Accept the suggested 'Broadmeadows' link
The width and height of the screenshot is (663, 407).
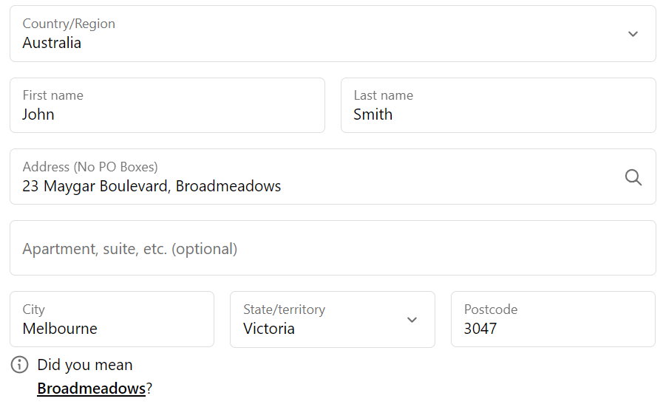click(91, 389)
